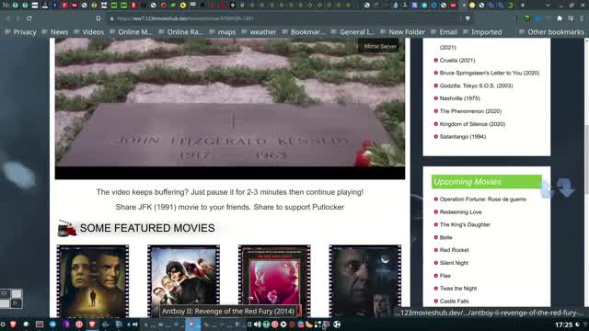
Task: Click the volume speaker icon in system tray
Action: click(x=258, y=325)
